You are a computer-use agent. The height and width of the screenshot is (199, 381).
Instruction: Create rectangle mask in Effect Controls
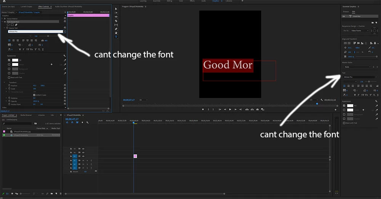[x=12, y=25]
